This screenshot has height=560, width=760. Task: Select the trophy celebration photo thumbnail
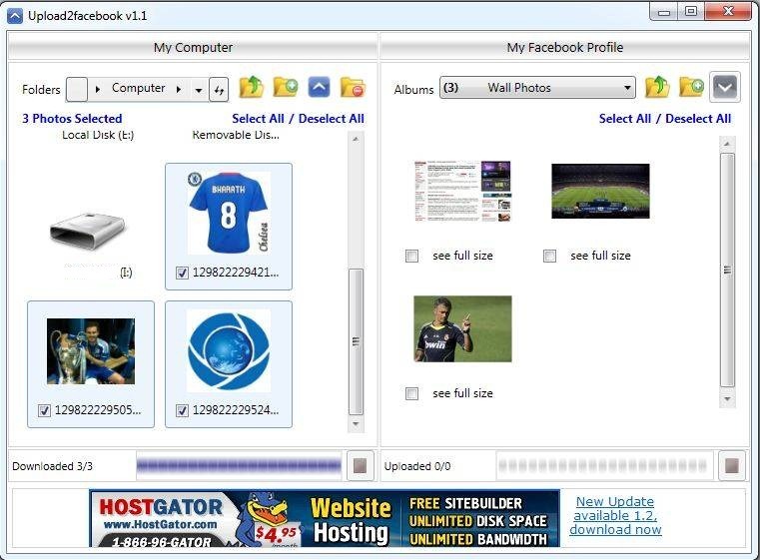(x=91, y=351)
